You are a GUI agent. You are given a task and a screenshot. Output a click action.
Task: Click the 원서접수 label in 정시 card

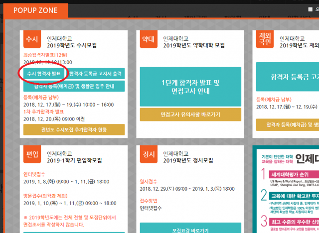[x=149, y=181]
